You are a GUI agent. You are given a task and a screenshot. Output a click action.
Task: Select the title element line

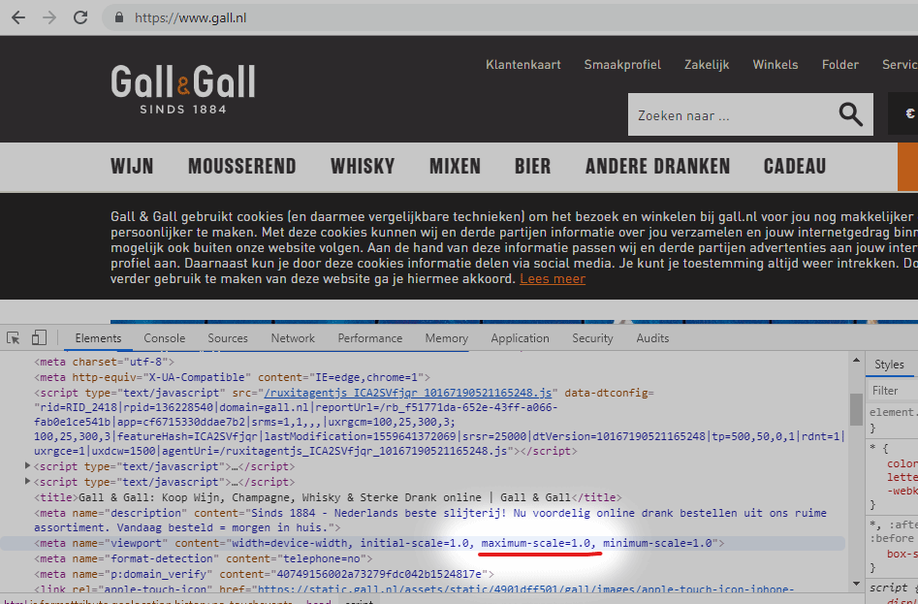point(328,497)
